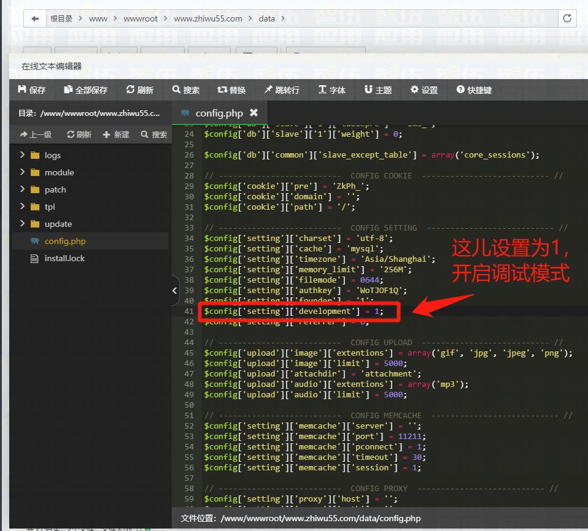Click 全部保存 to save all files
This screenshot has height=531, width=588.
click(x=86, y=90)
